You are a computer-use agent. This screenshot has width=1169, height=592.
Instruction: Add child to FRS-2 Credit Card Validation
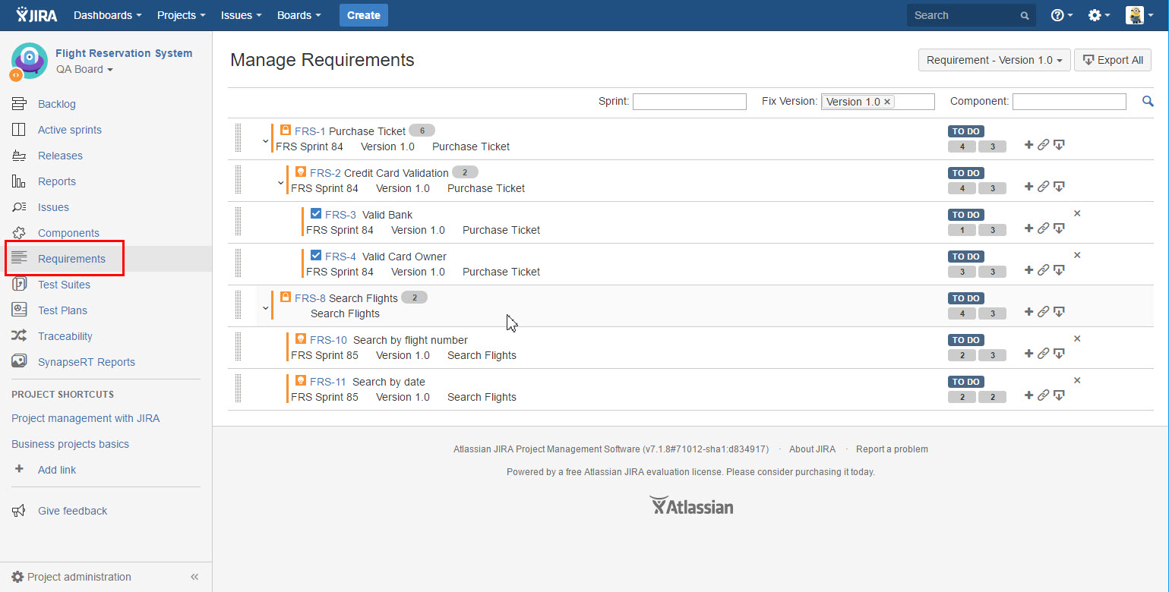pos(1028,187)
